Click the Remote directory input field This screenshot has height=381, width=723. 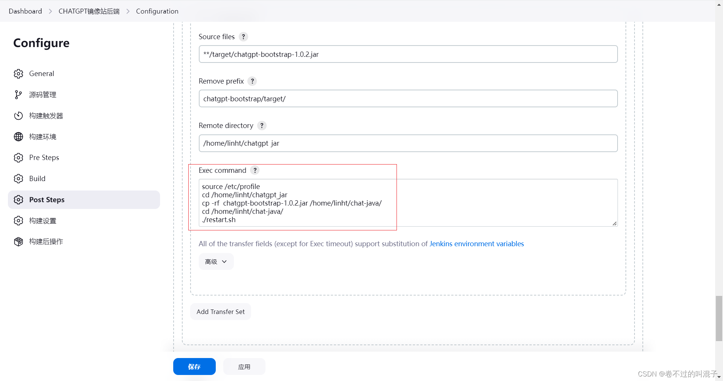coord(408,143)
